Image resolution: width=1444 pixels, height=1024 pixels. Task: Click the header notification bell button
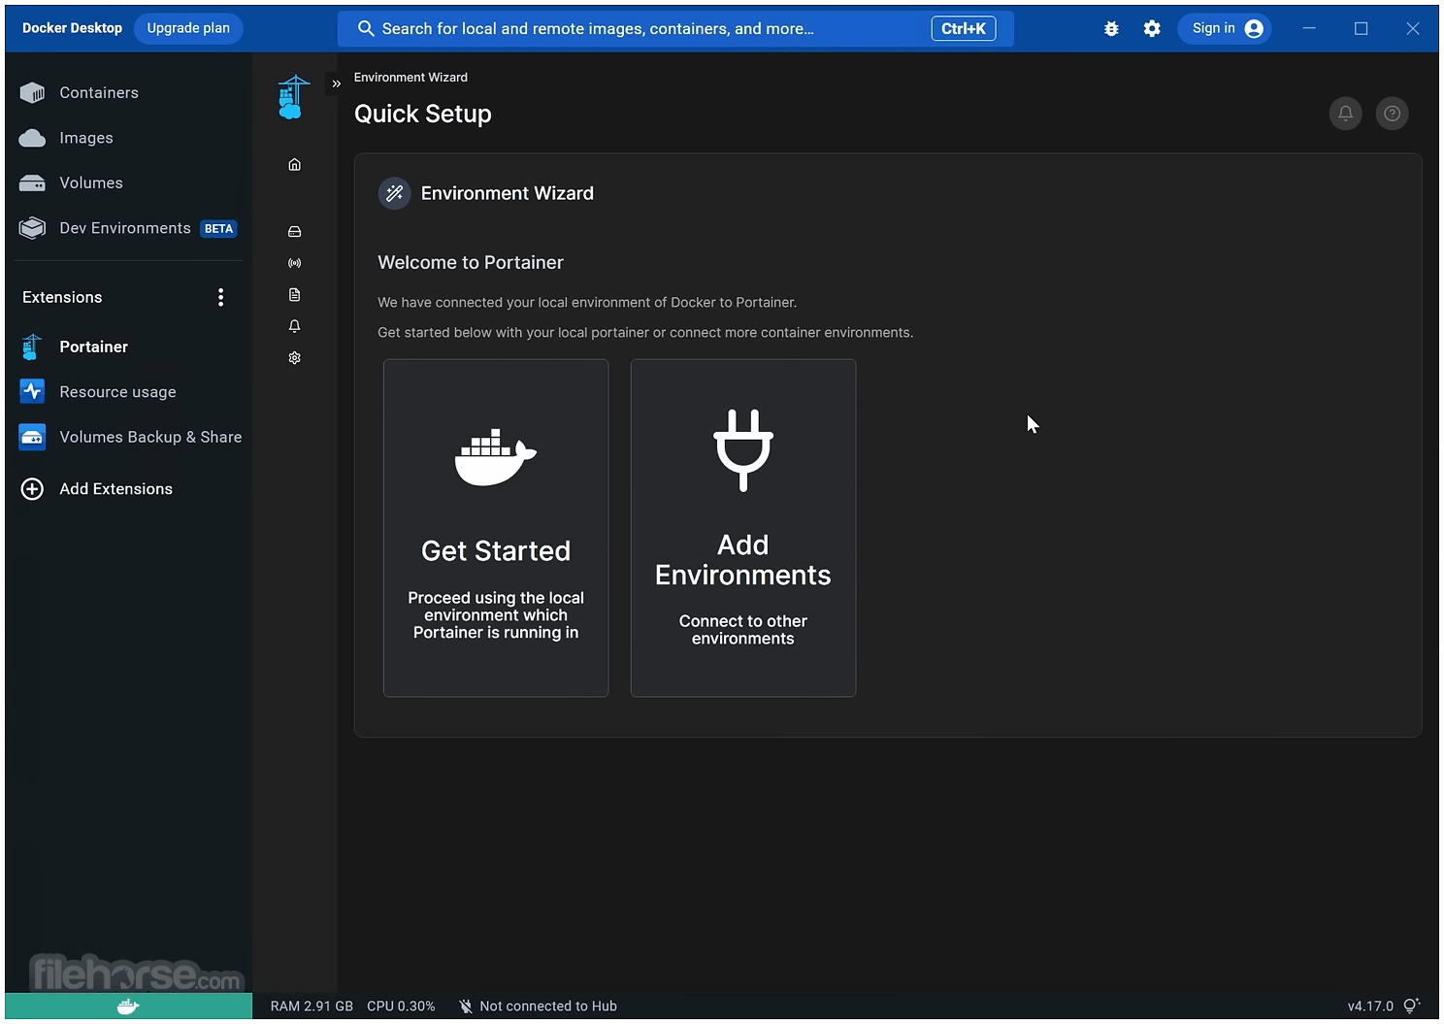1345,114
